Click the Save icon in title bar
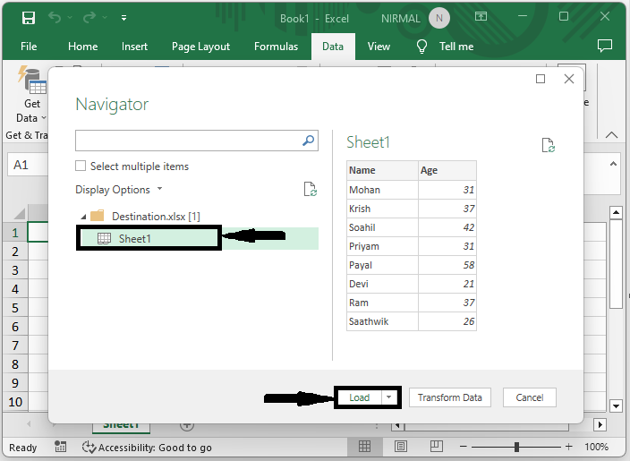Screen dimensions: 630x461 [x=28, y=18]
